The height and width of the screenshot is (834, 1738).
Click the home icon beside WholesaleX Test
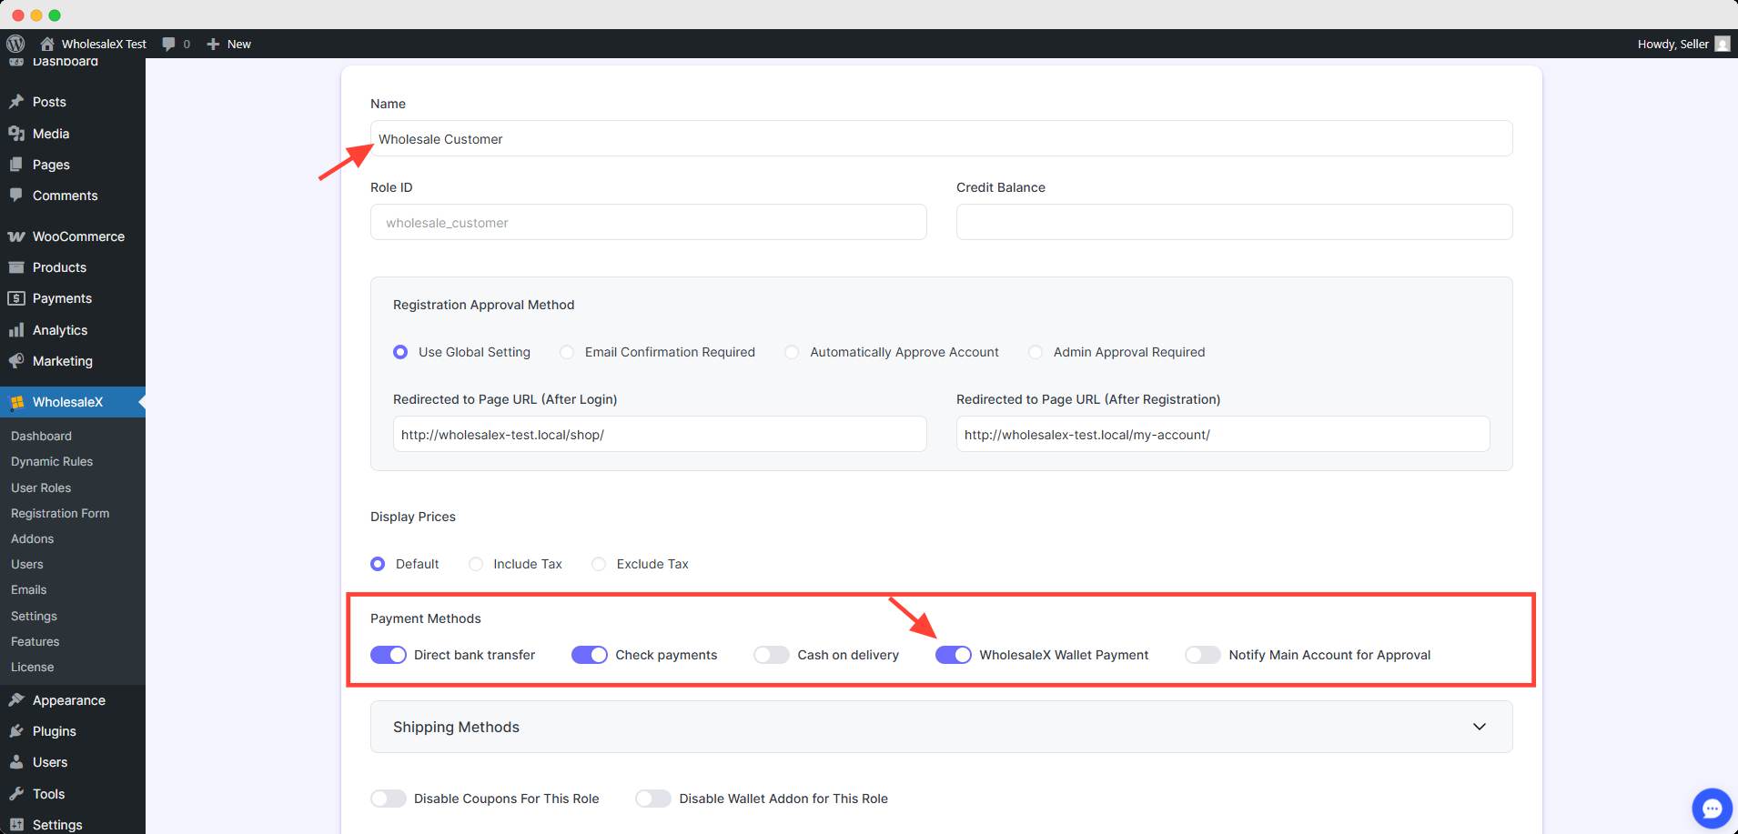47,44
